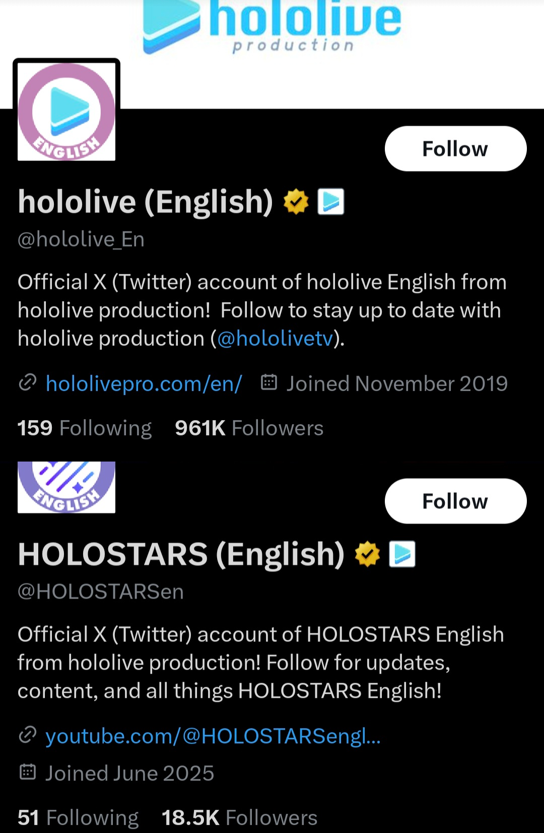Click gold verified badge beside HOLOSTARS (English)
Viewport: 544px width, 833px height.
[x=367, y=554]
